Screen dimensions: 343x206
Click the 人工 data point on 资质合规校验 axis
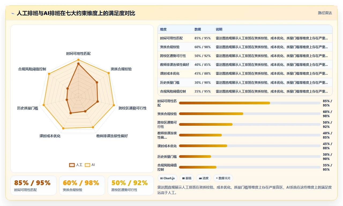point(97,82)
